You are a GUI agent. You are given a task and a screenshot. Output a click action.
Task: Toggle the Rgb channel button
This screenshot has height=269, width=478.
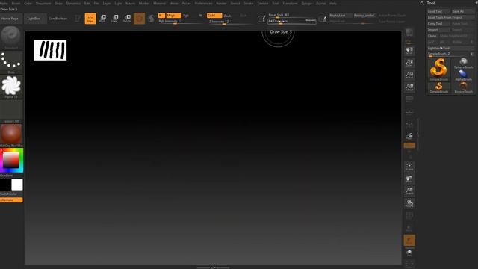pos(186,16)
